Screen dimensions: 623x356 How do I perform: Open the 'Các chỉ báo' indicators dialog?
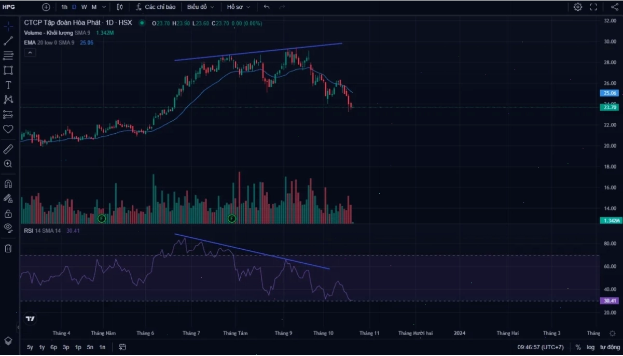click(156, 7)
